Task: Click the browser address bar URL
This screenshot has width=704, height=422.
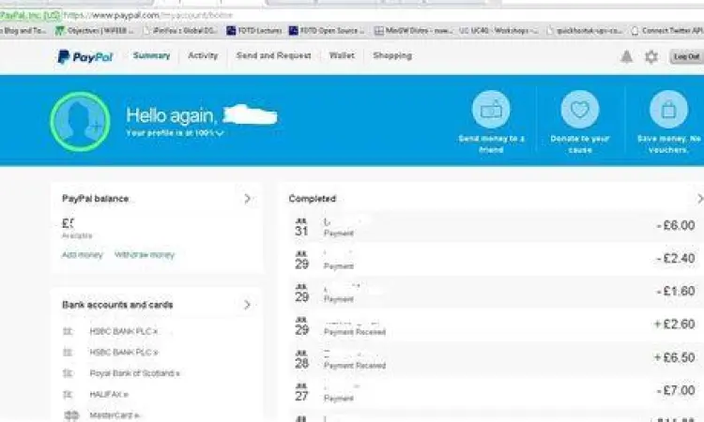Action: tap(148, 15)
